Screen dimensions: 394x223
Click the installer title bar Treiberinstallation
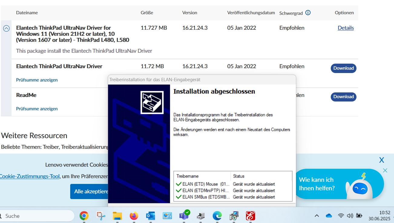(x=202, y=80)
